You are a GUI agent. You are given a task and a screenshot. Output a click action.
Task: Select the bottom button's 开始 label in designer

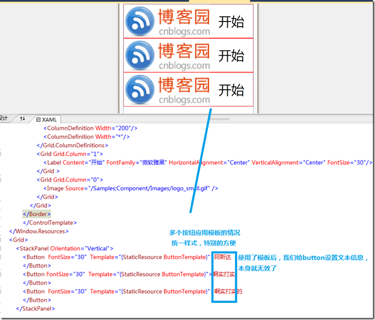[231, 90]
